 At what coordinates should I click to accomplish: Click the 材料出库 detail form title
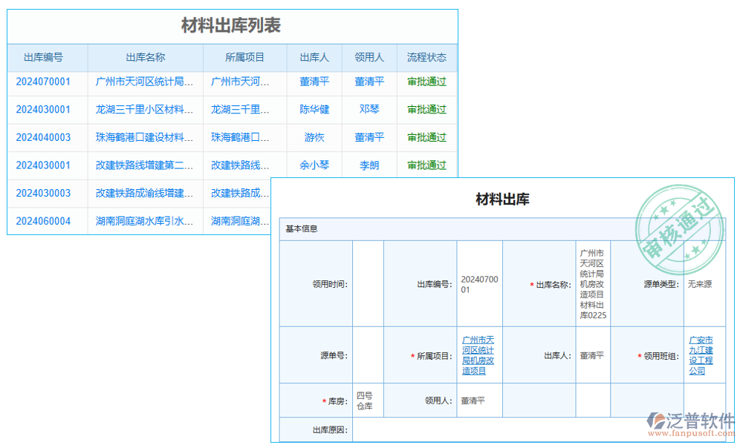[503, 199]
